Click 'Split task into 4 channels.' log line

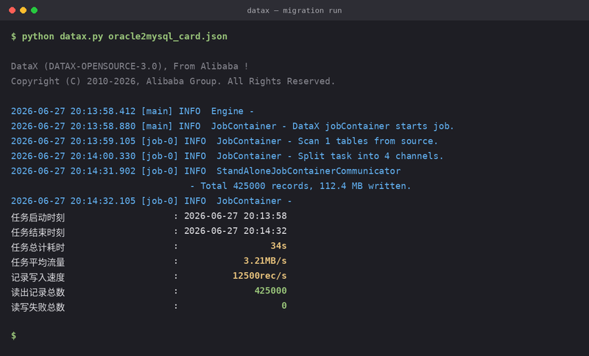pyautogui.click(x=227, y=157)
